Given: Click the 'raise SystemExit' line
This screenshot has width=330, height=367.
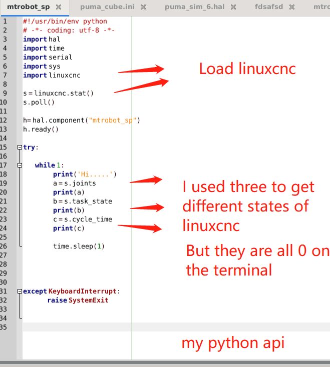Looking at the screenshot, I should click(x=78, y=300).
